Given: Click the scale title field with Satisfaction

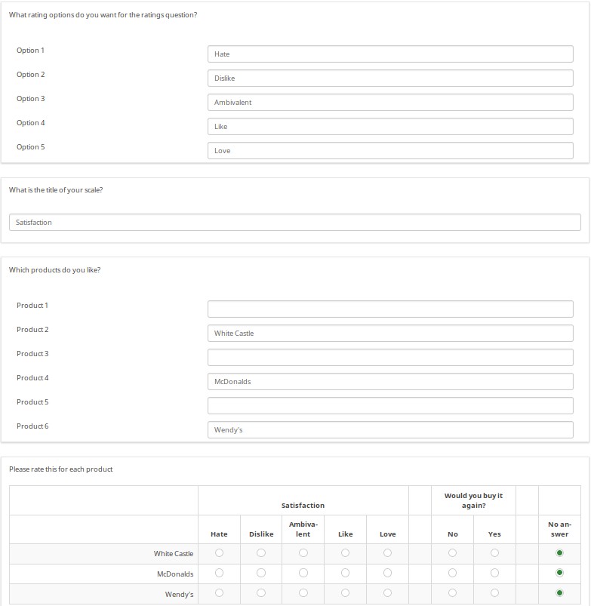Looking at the screenshot, I should tap(295, 223).
